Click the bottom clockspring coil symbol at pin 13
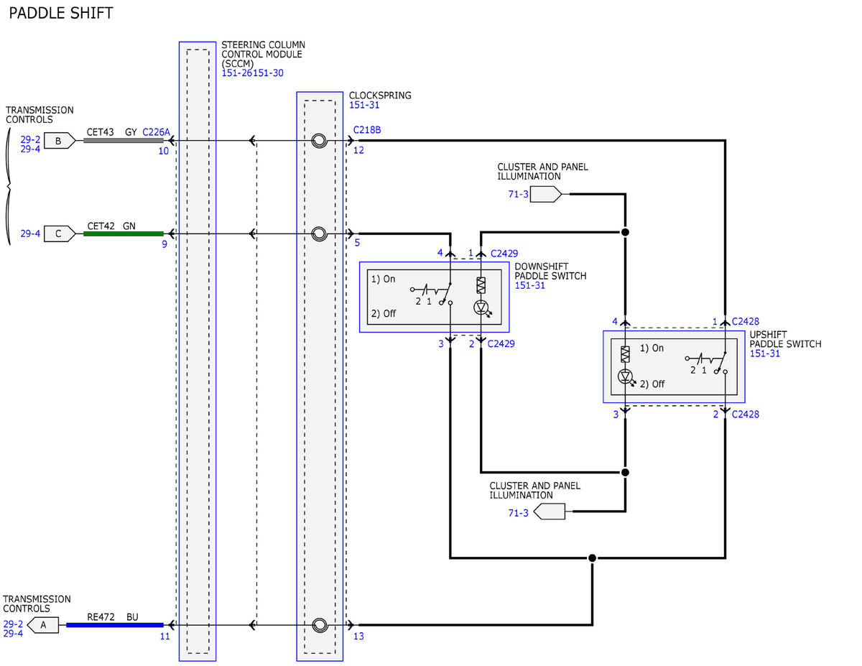The image size is (862, 666). tap(320, 625)
